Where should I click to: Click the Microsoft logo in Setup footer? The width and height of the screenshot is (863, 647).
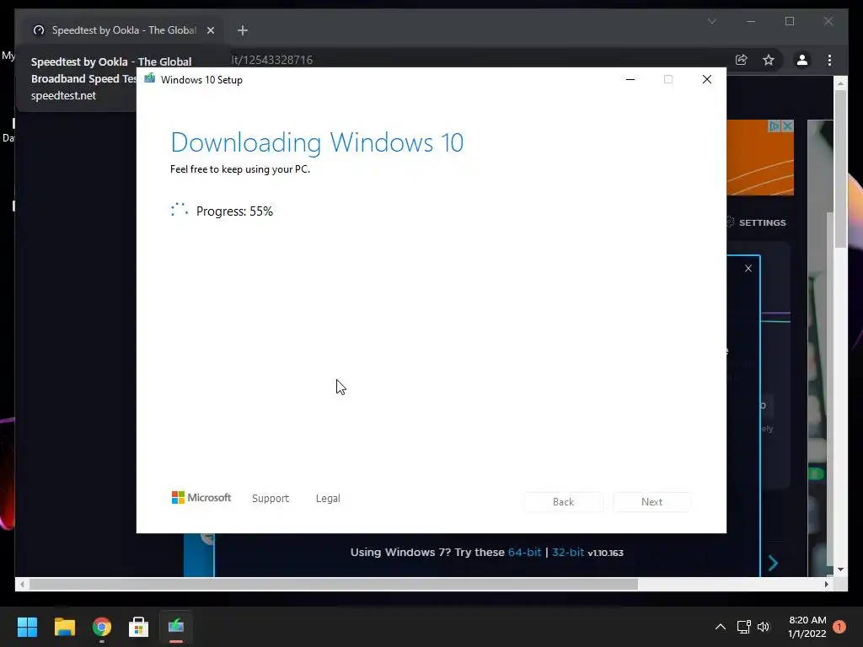coord(201,497)
